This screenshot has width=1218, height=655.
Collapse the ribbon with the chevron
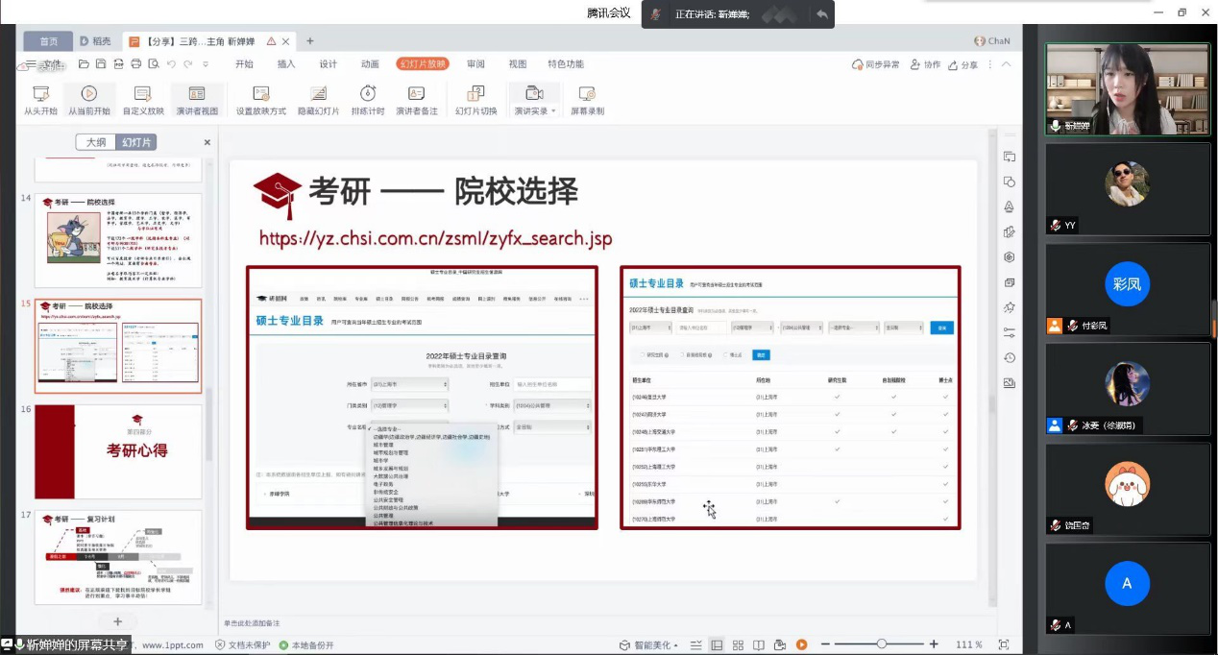[x=1006, y=64]
